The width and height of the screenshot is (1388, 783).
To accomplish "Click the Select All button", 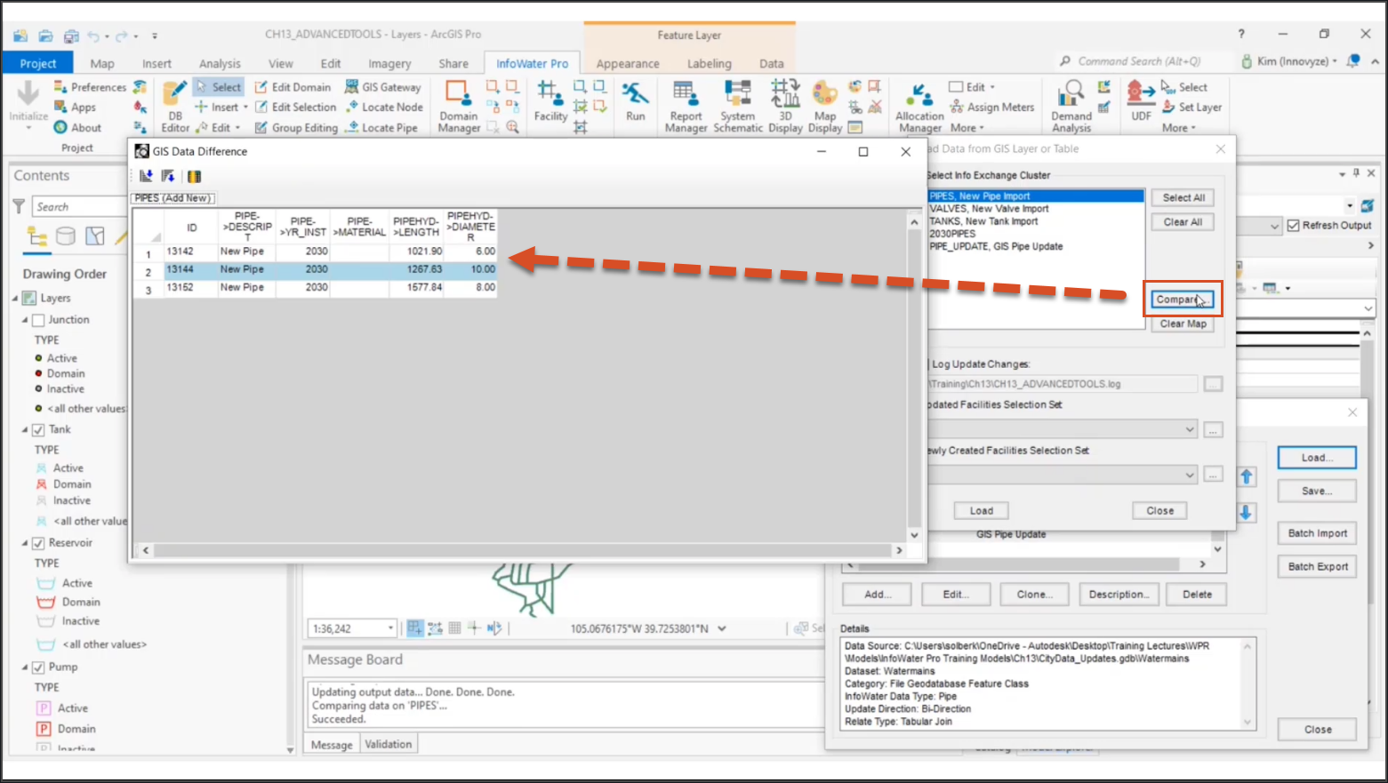I will [1183, 197].
